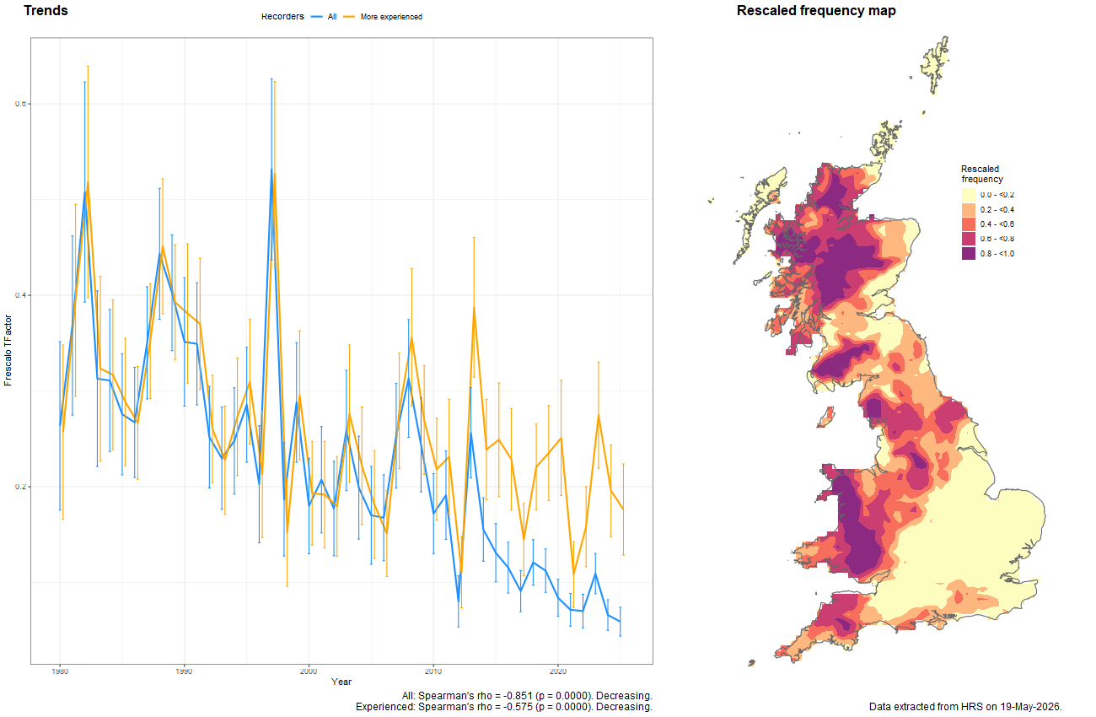Click the 0.6 y-axis tick label
The width and height of the screenshot is (1096, 717).
21,103
